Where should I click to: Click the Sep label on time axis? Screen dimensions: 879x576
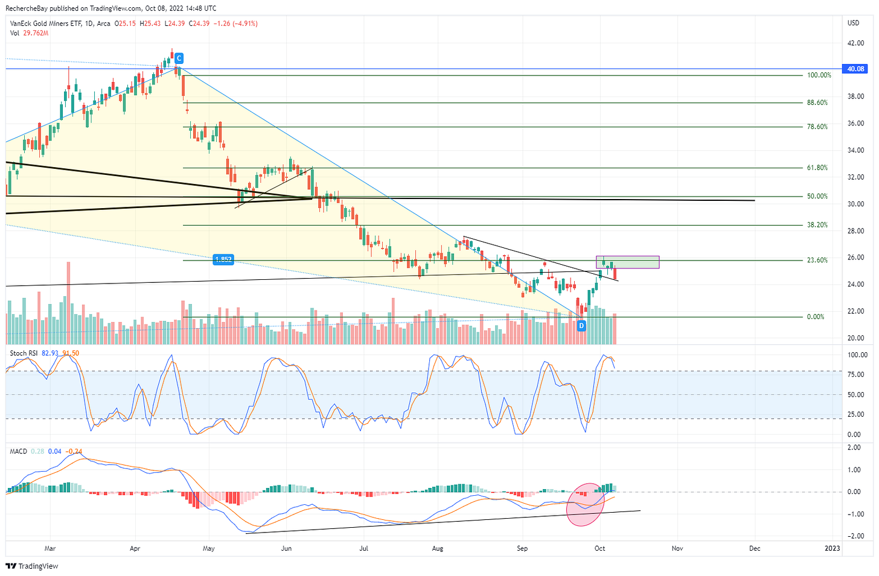coord(522,548)
